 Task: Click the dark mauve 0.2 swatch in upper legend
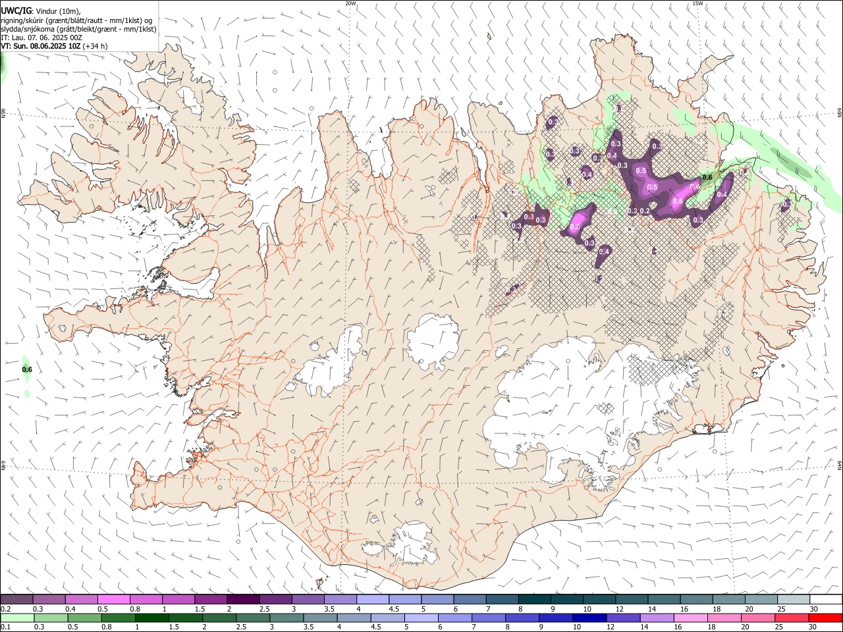16,600
